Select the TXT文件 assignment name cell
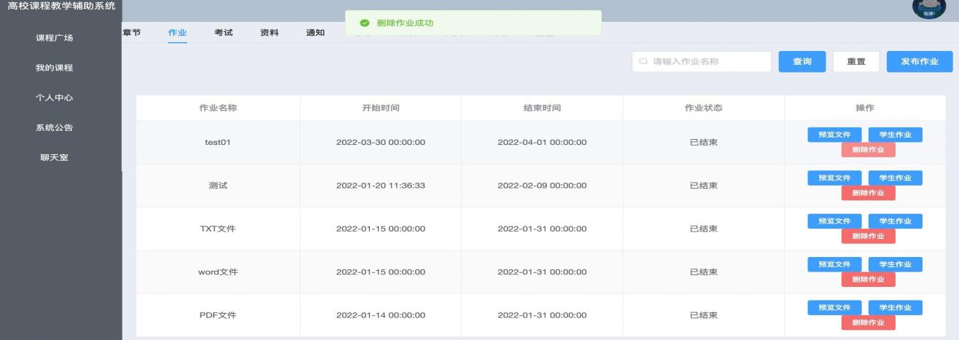This screenshot has height=340, width=959. coord(218,229)
